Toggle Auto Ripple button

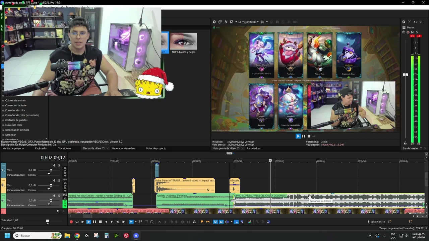(227, 222)
